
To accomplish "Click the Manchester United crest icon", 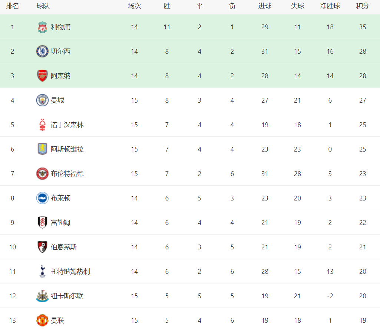I will point(42,321).
